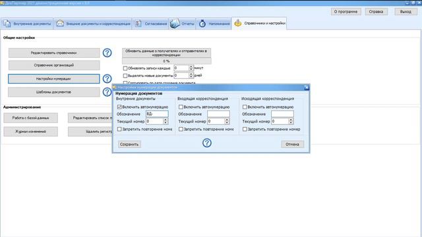422x237 pixels.
Task: Click the О программе button
Action: [x=346, y=12]
